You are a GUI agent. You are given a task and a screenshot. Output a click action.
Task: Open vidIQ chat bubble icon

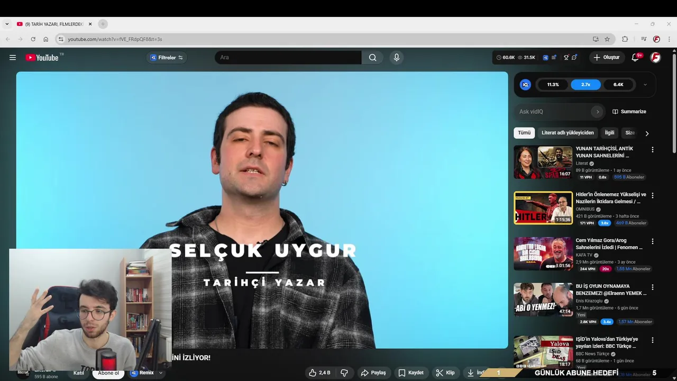(574, 58)
